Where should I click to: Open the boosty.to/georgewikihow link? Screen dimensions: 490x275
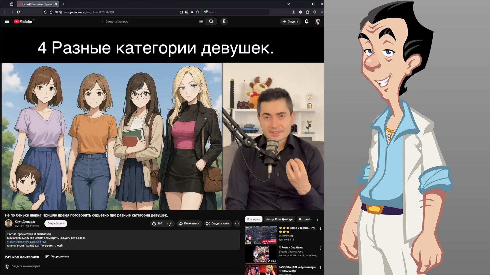point(26,242)
